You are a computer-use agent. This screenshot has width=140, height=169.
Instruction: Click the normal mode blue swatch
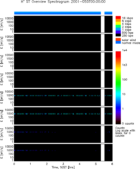[118, 42]
